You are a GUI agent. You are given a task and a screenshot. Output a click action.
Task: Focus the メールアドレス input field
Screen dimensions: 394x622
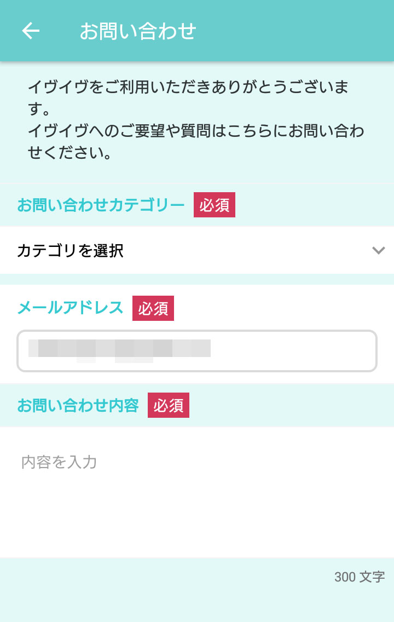coord(197,351)
